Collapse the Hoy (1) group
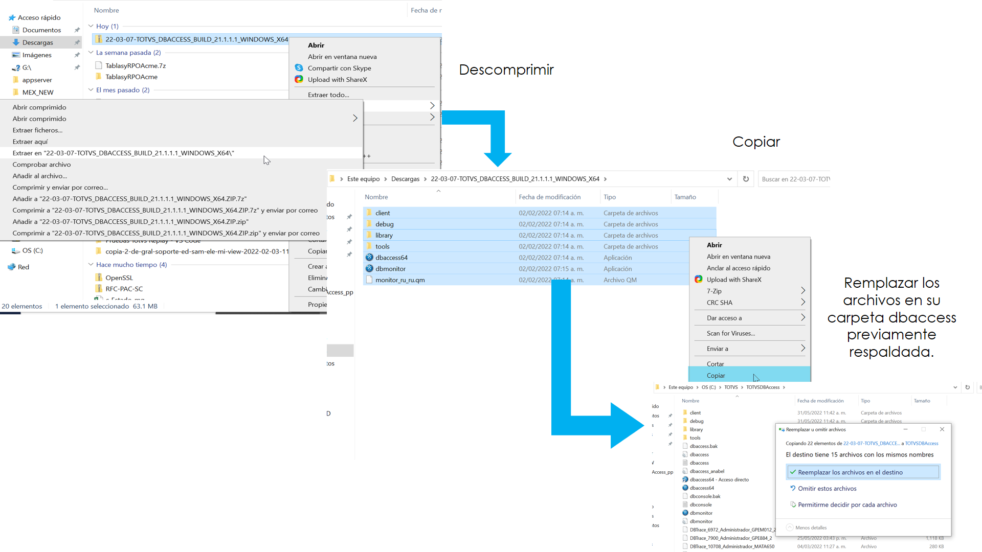The height and width of the screenshot is (552, 982). (x=91, y=26)
